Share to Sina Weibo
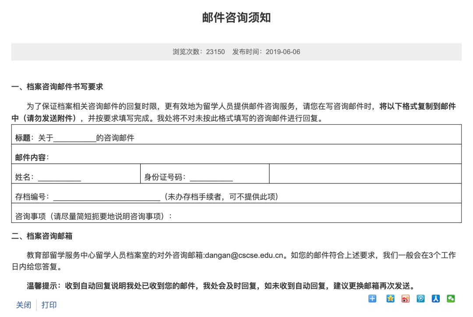The image size is (473, 317). point(406,299)
